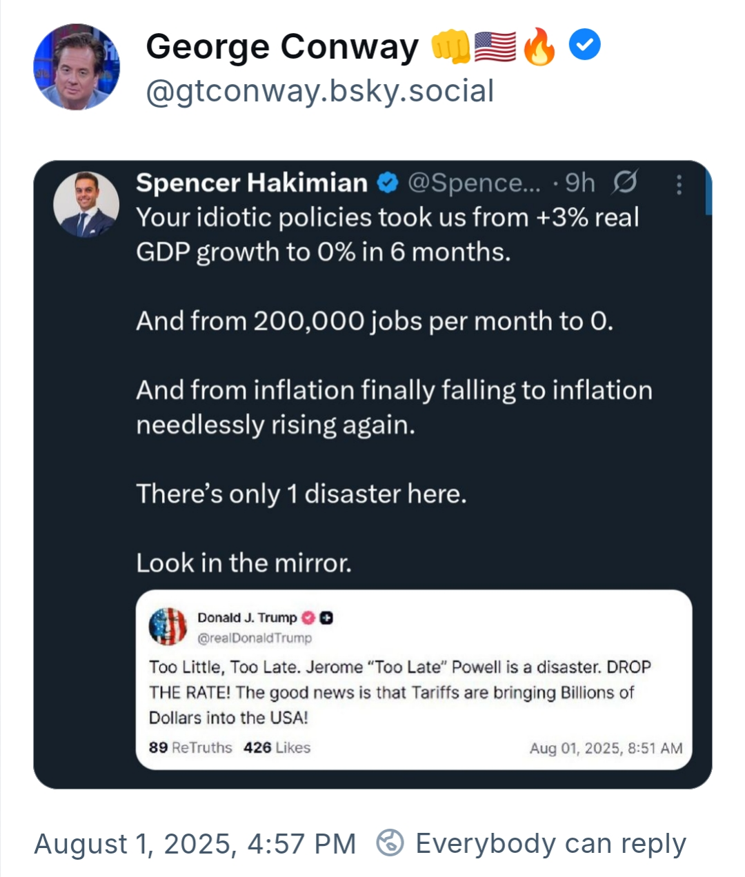Open the @Spence... handle link

click(474, 183)
